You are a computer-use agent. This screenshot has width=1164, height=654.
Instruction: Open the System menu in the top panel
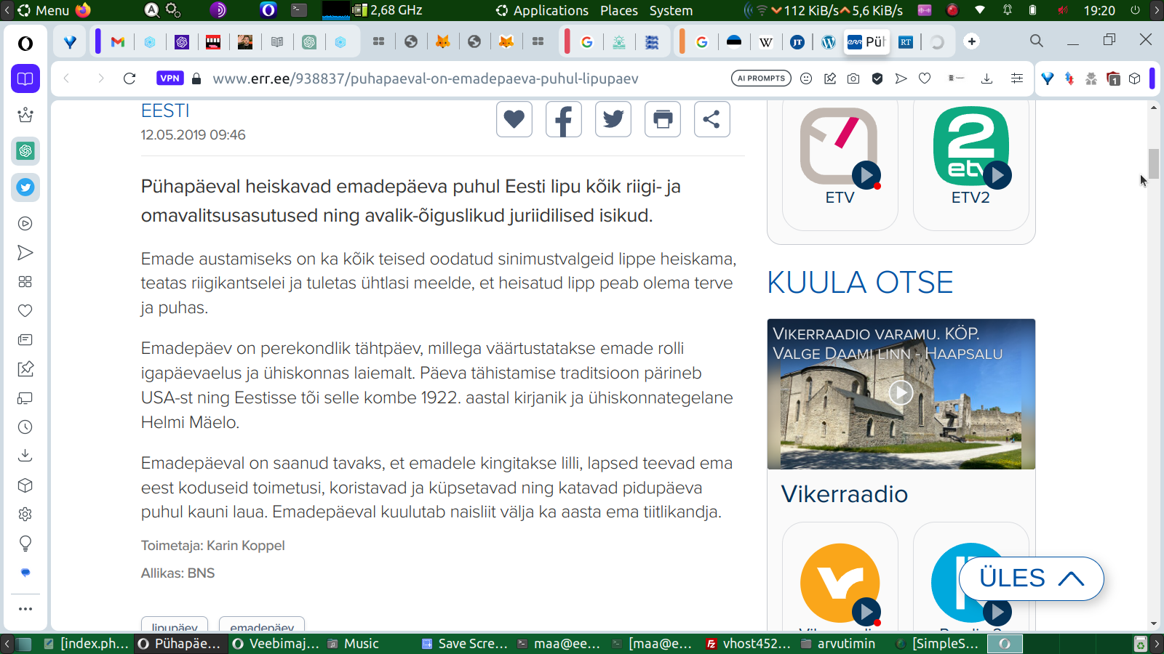pos(671,10)
